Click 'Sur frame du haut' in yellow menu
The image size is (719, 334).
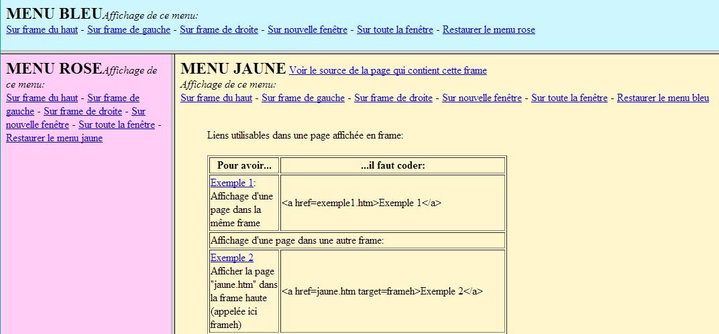point(216,98)
